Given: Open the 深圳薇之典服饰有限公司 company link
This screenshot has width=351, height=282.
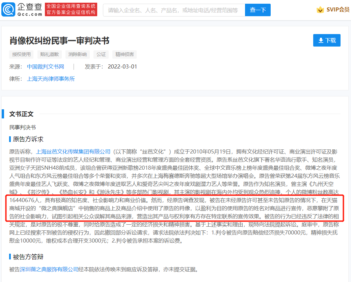Looking at the screenshot, I should pyautogui.click(x=49, y=270).
